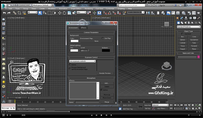This screenshot has width=203, height=118.
Task: Toggle the Exposure Control Active checkbox
Action: coord(70,65)
